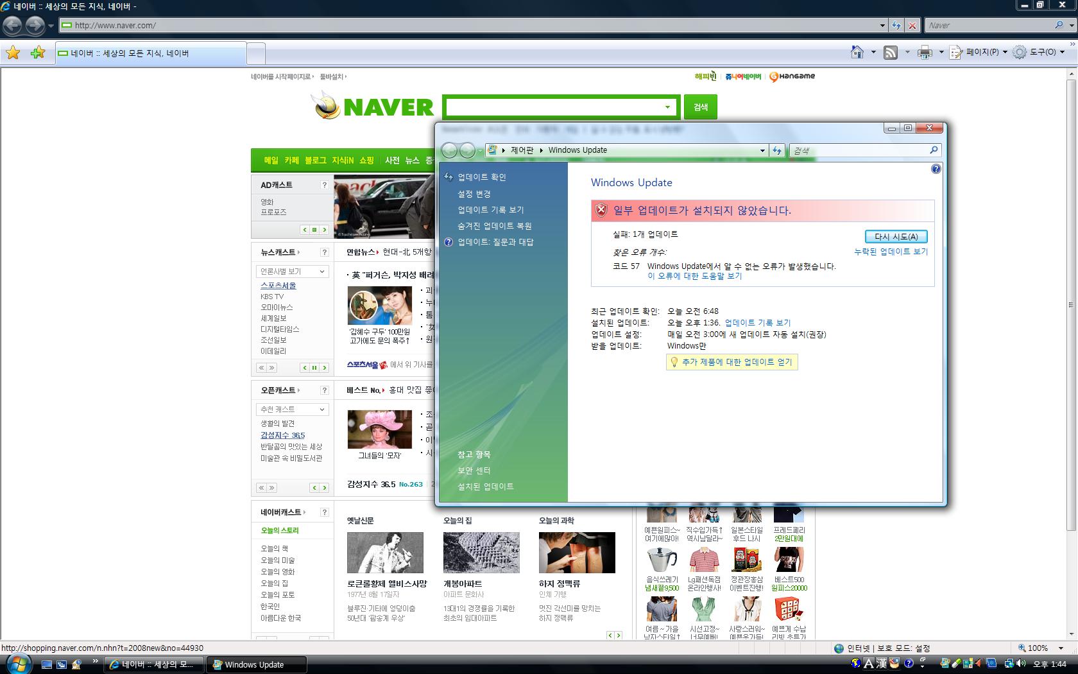Image resolution: width=1078 pixels, height=674 pixels.
Task: Switch to Windows Update in the taskbar
Action: tap(256, 664)
